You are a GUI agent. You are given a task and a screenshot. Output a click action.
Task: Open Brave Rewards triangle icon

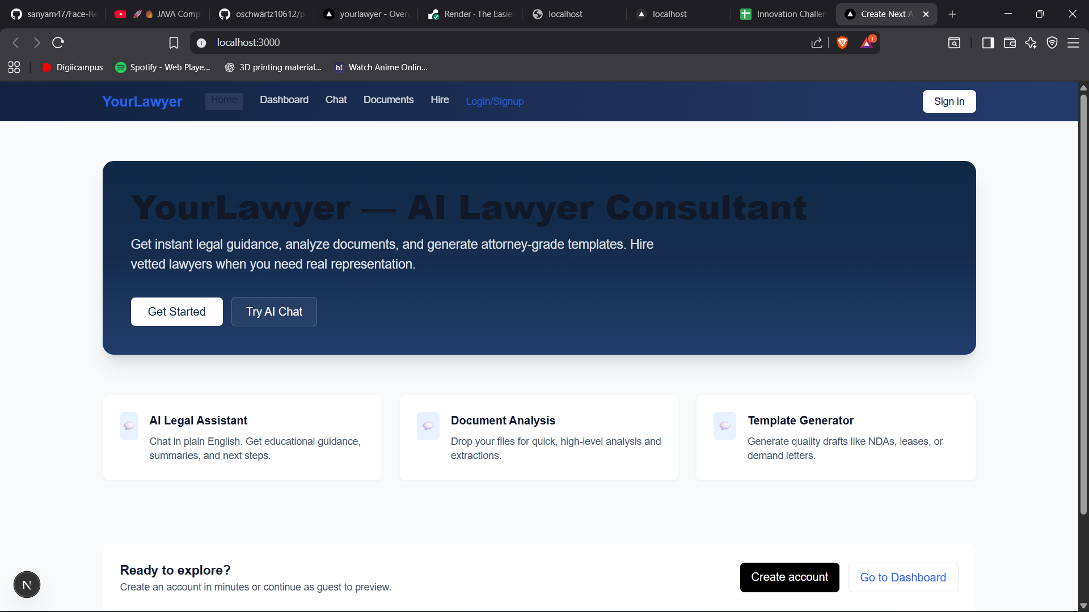(x=867, y=42)
